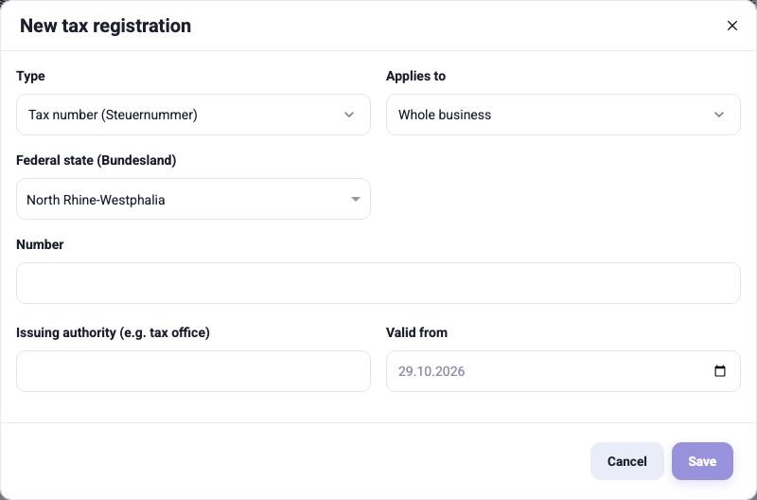Open the Applies to dropdown
Screen dimensions: 757x500
(x=563, y=115)
